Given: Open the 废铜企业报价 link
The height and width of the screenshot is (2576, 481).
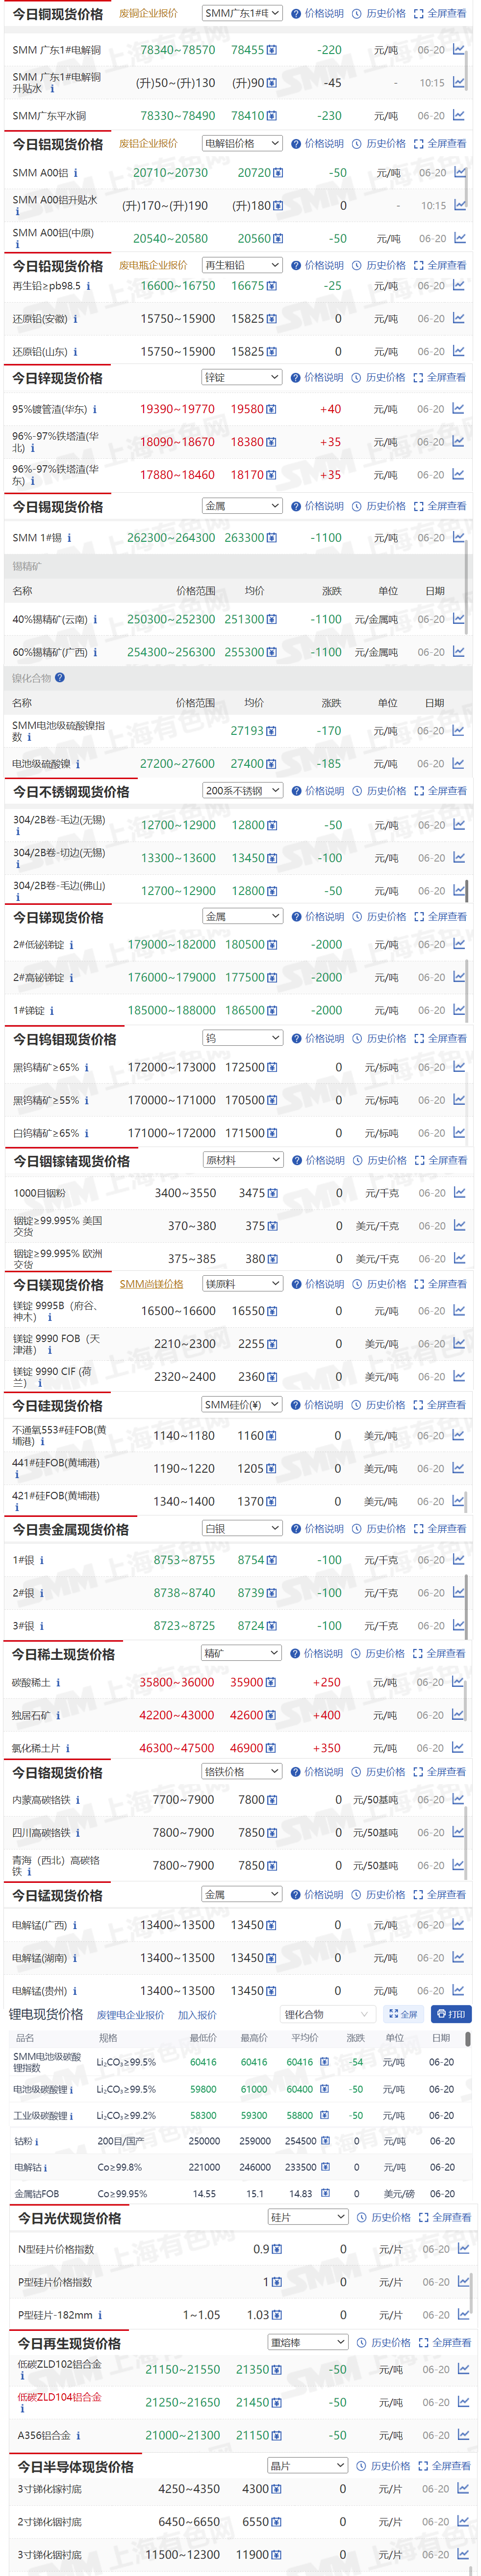Looking at the screenshot, I should tap(148, 14).
